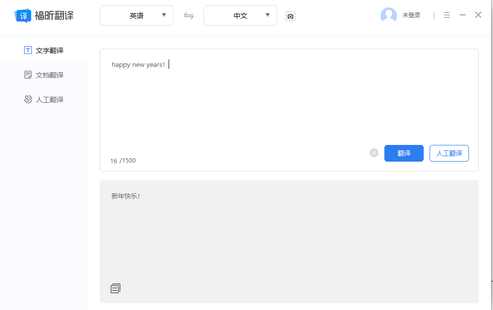Copy the translated result using the copy icon
Image resolution: width=493 pixels, height=310 pixels.
116,288
